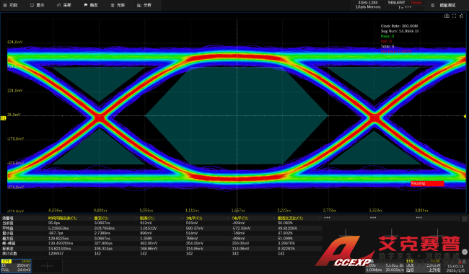Open the 分析 (Analysis) menu
The image size is (469, 274).
144,5
